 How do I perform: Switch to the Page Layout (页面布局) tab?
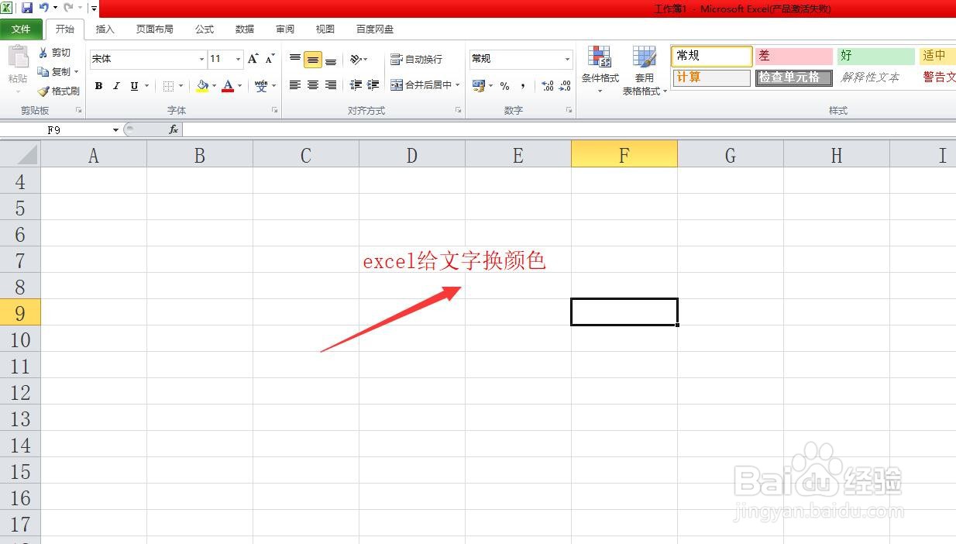(x=154, y=29)
